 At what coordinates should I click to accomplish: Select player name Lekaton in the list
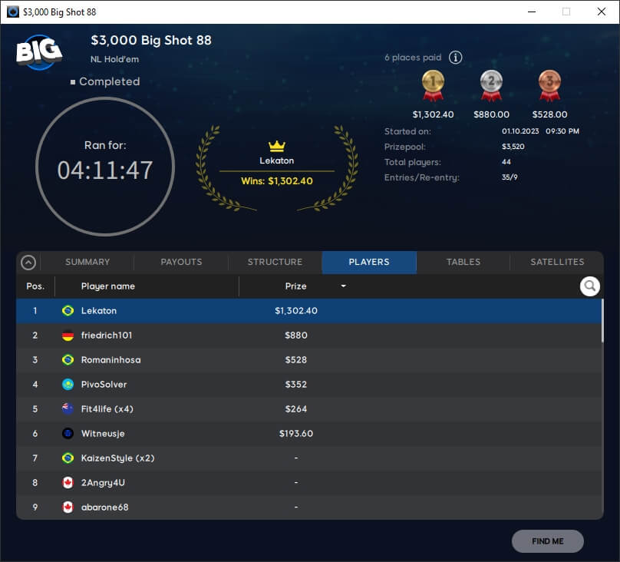click(x=99, y=310)
